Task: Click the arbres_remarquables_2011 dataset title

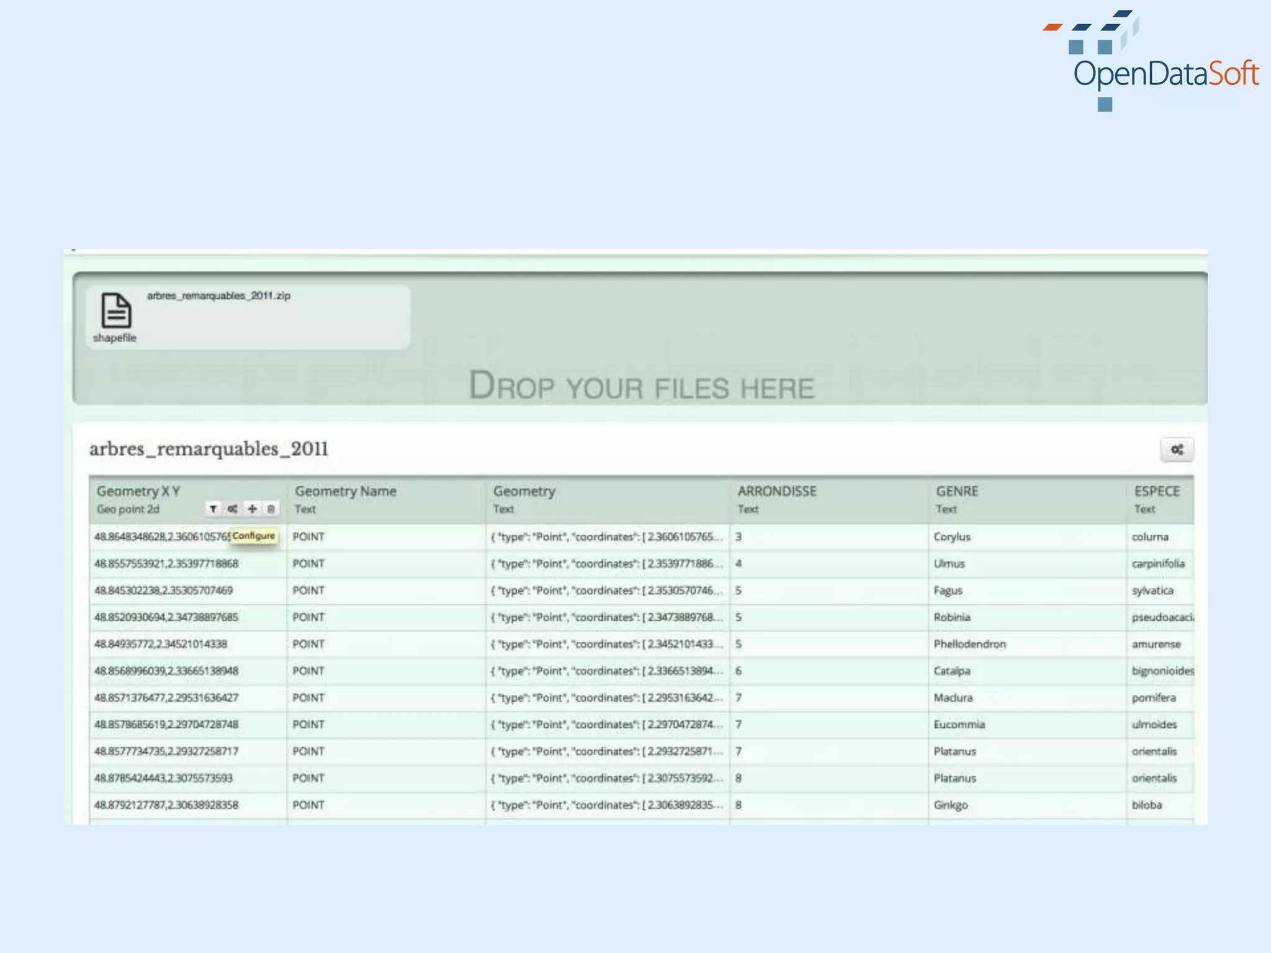Action: (x=209, y=449)
